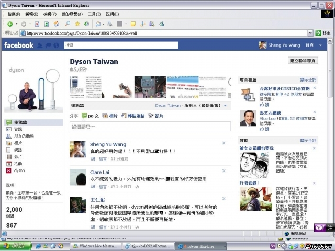Click the Messenger icon in IE toolbar
Screen dimensions: 335x251
point(162,24)
